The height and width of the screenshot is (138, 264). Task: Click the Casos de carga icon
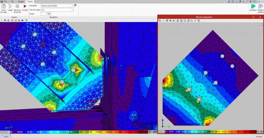pos(4,8)
